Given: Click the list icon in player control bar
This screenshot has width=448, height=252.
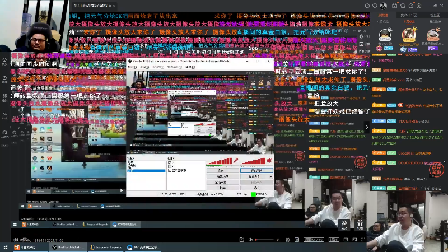Looking at the screenshot, I should tap(297, 240).
